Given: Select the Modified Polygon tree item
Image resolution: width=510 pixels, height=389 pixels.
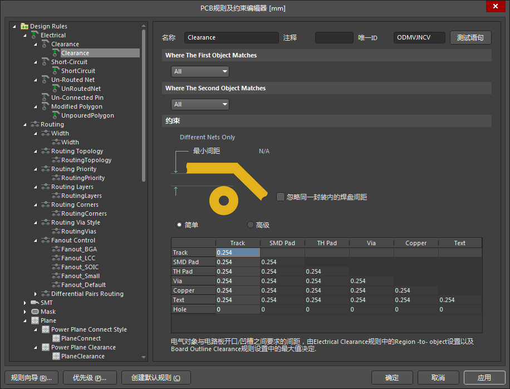Looking at the screenshot, I should click(77, 106).
